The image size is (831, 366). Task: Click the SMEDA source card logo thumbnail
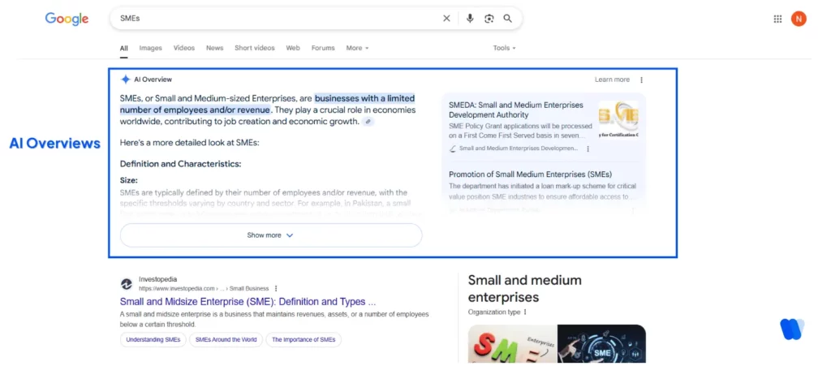[618, 120]
